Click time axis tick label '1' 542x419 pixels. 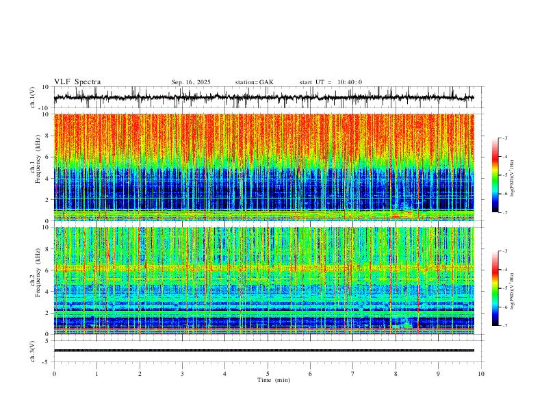pos(96,374)
